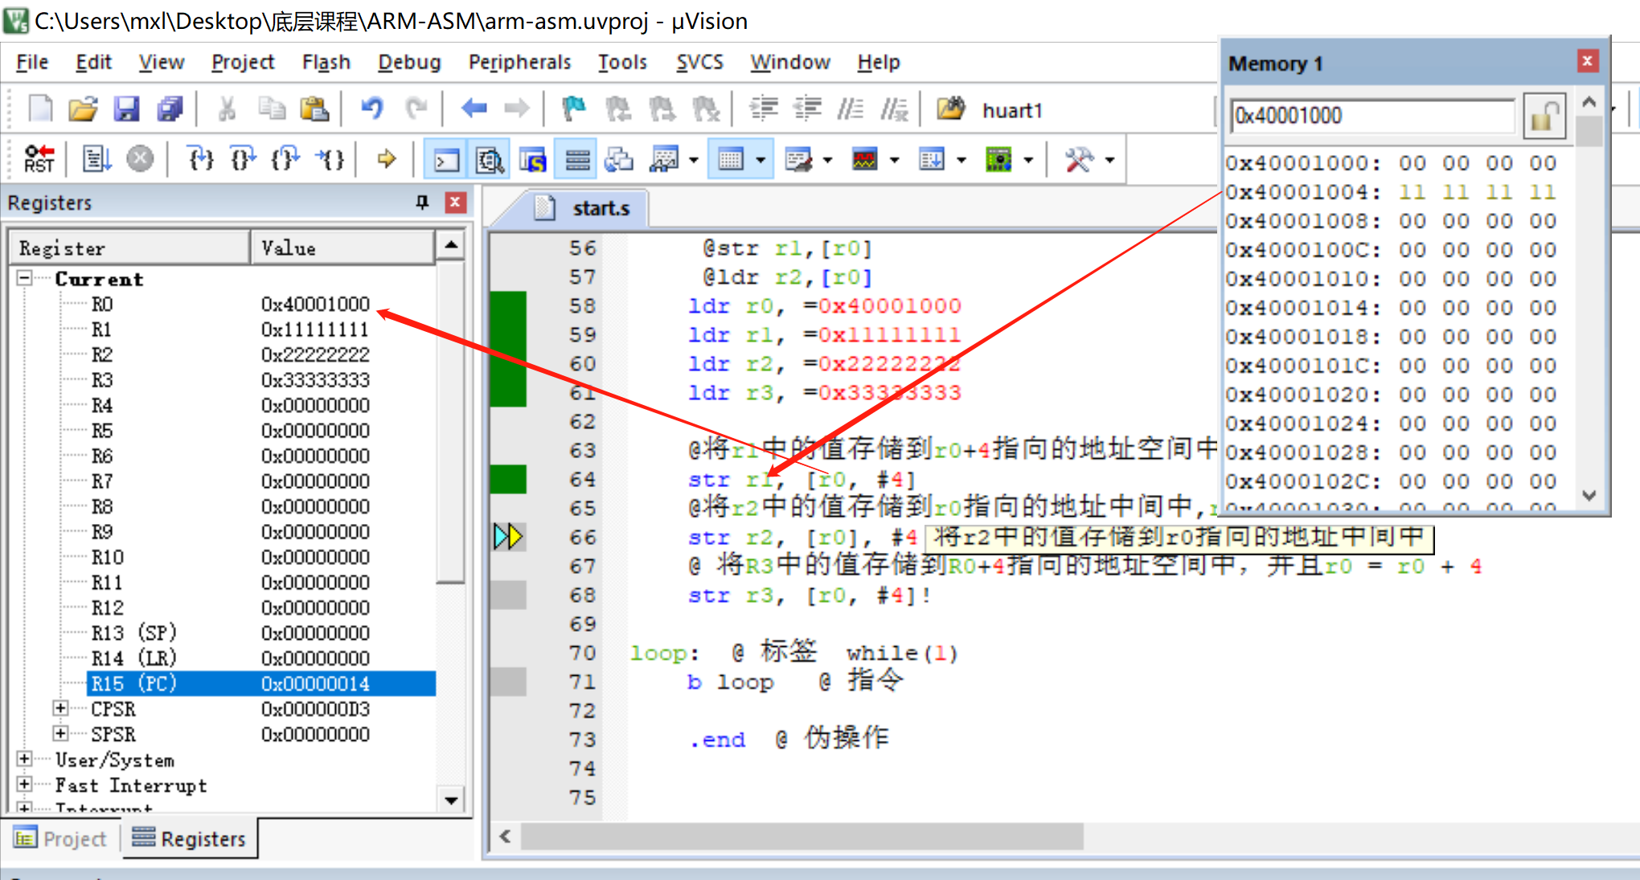Click the Step Into debug icon
Viewport: 1640px width, 880px height.
pyautogui.click(x=200, y=159)
